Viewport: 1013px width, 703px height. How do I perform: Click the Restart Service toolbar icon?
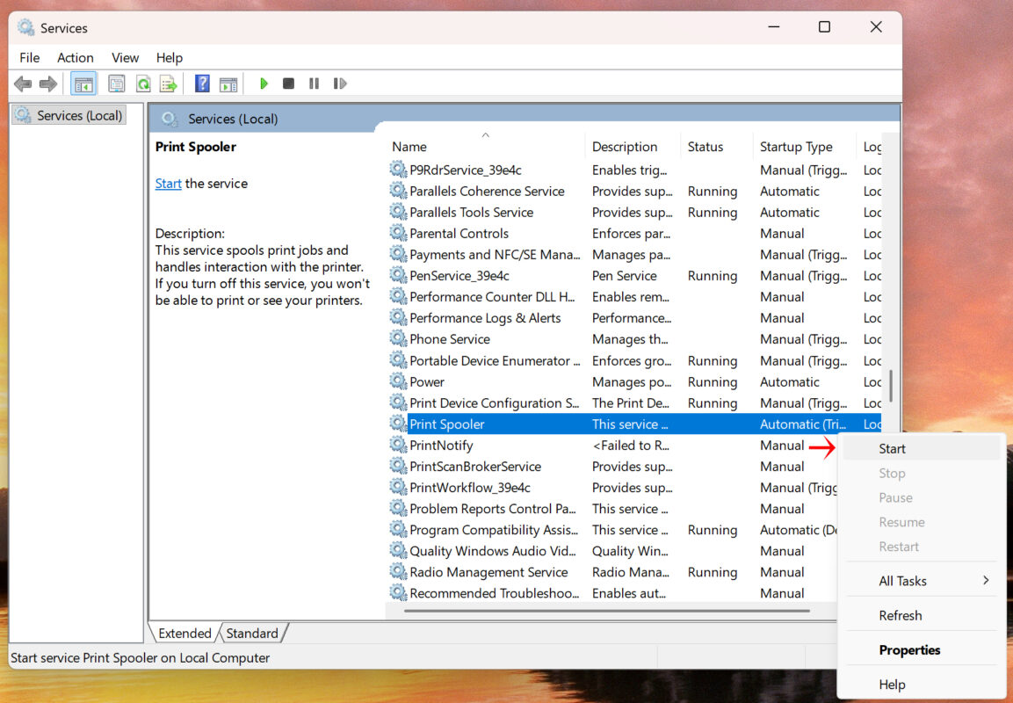pos(340,83)
